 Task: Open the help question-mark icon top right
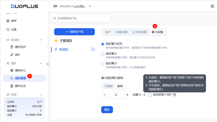[x=212, y=6]
